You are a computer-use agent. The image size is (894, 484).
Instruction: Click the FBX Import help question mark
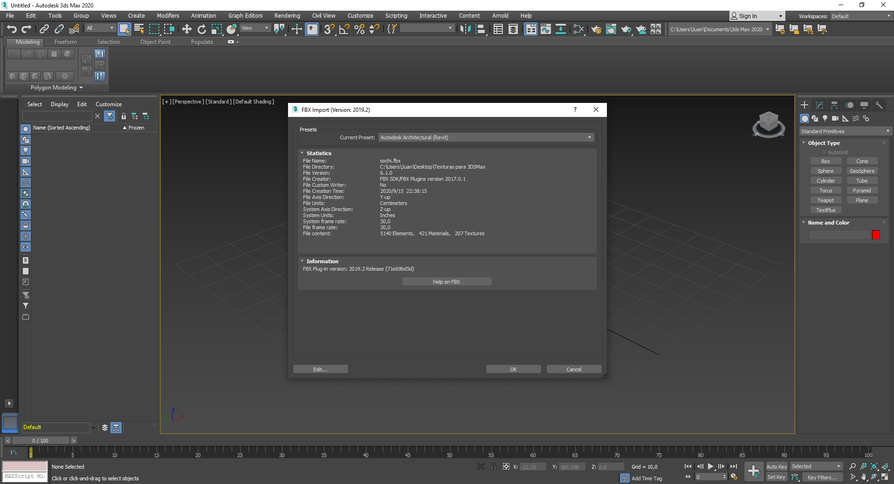point(575,110)
